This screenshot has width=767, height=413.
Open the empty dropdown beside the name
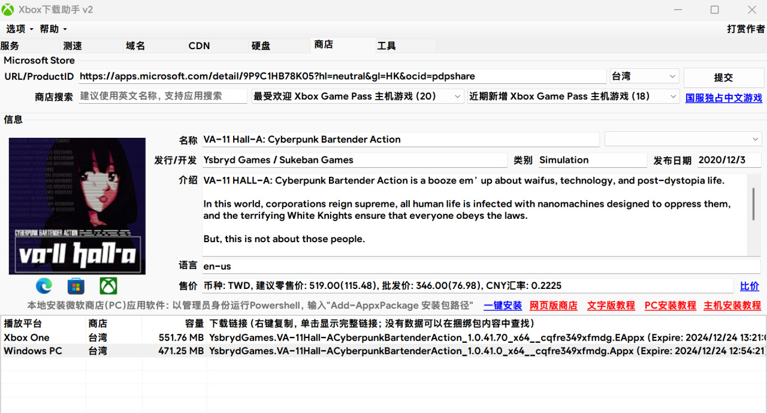click(683, 139)
